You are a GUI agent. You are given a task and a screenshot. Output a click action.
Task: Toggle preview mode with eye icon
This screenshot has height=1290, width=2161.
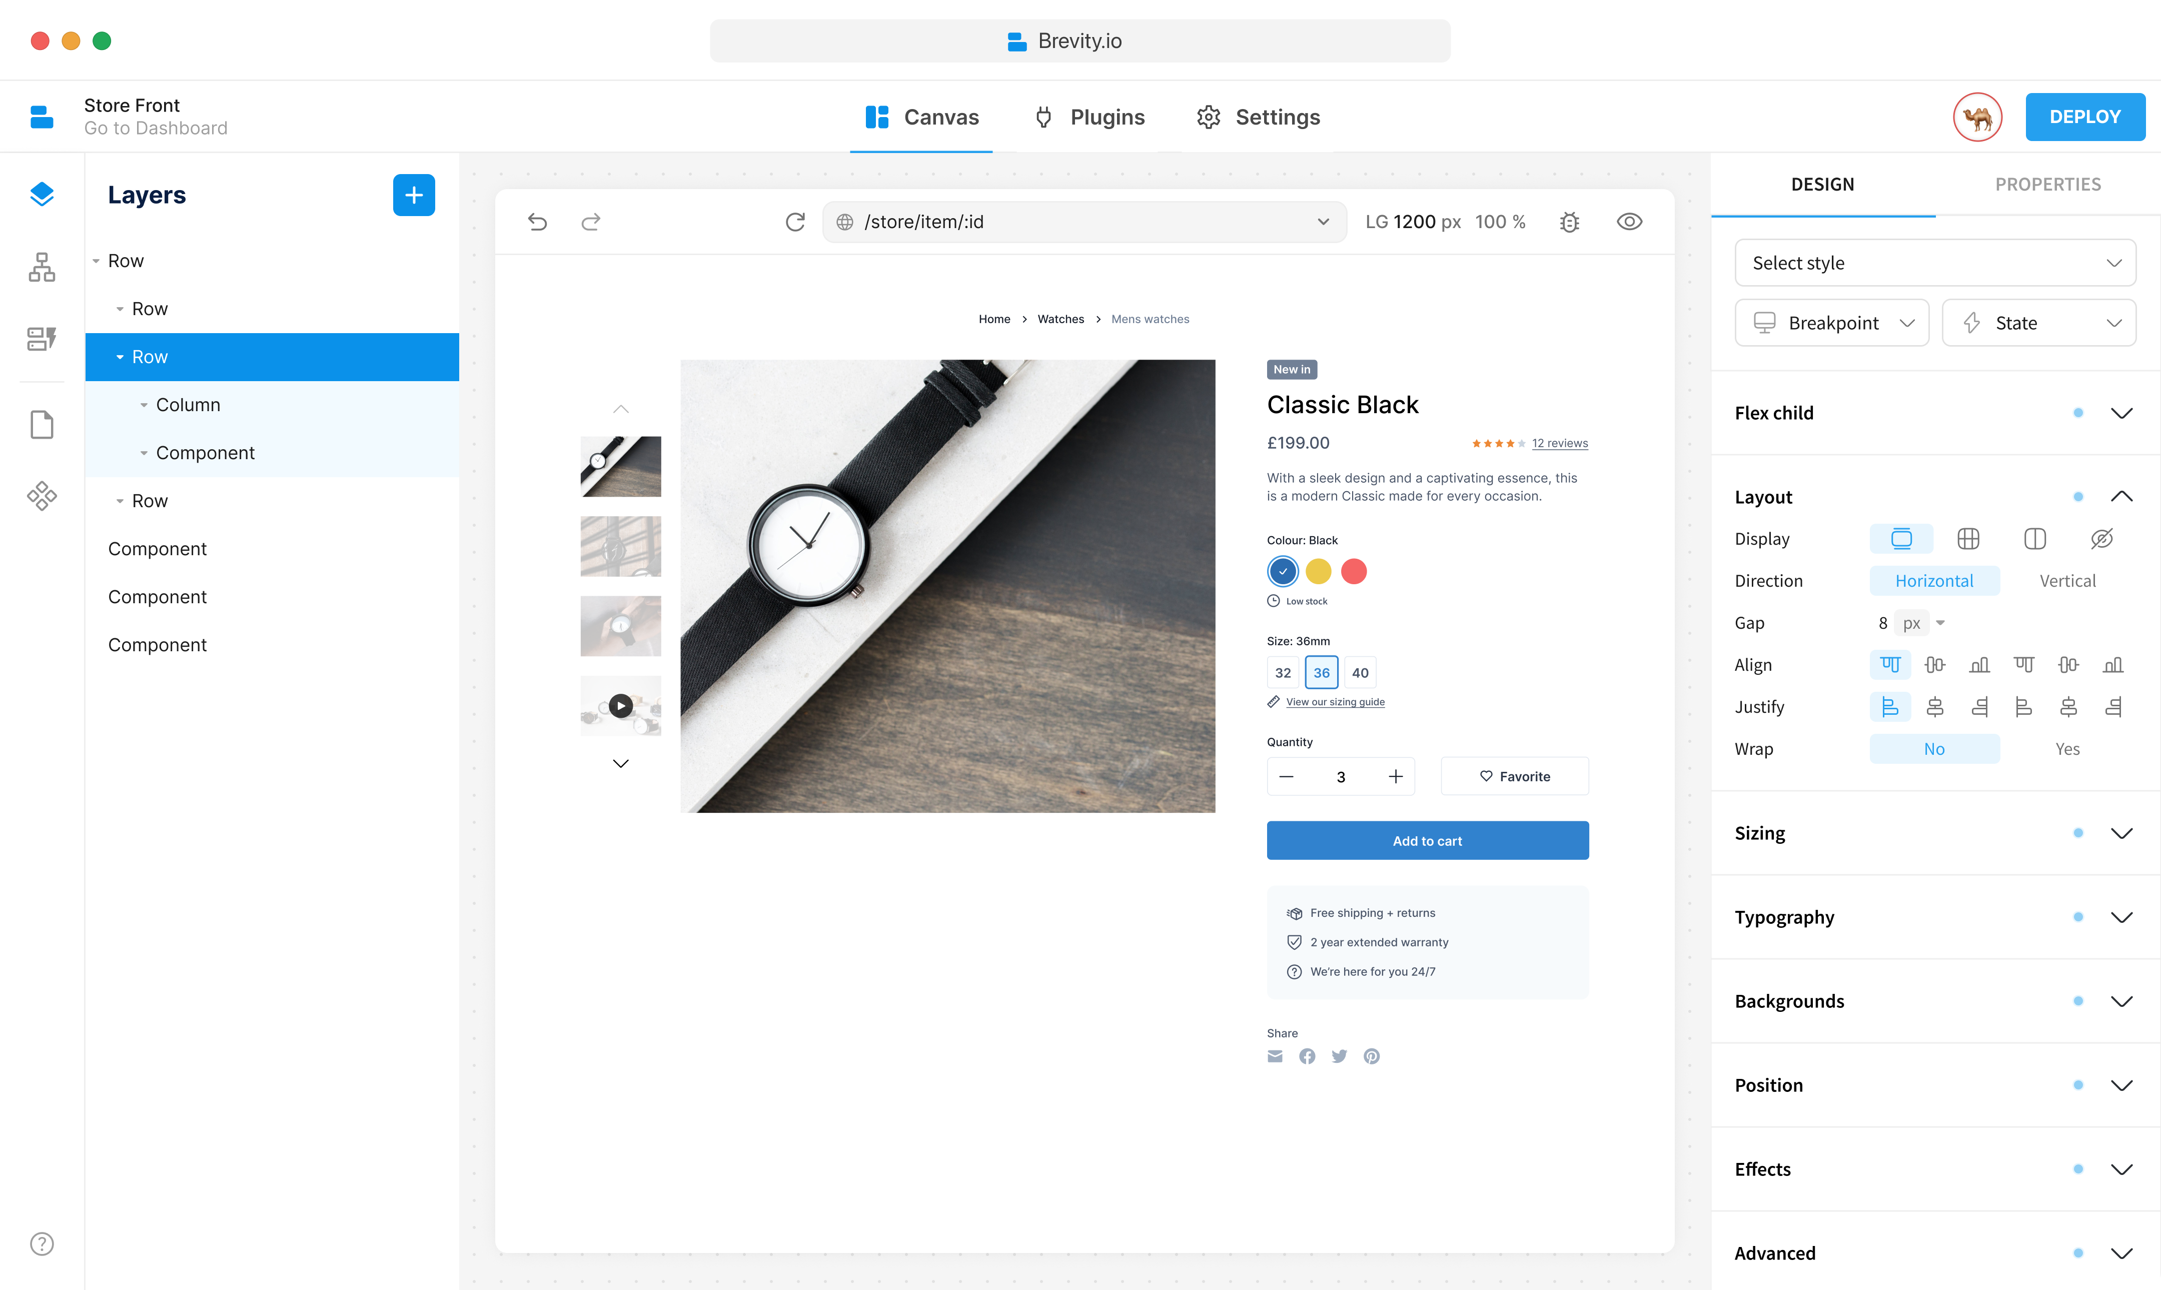tap(1629, 222)
